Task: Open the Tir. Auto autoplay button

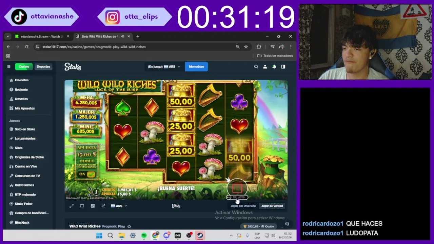Action: pos(237,197)
